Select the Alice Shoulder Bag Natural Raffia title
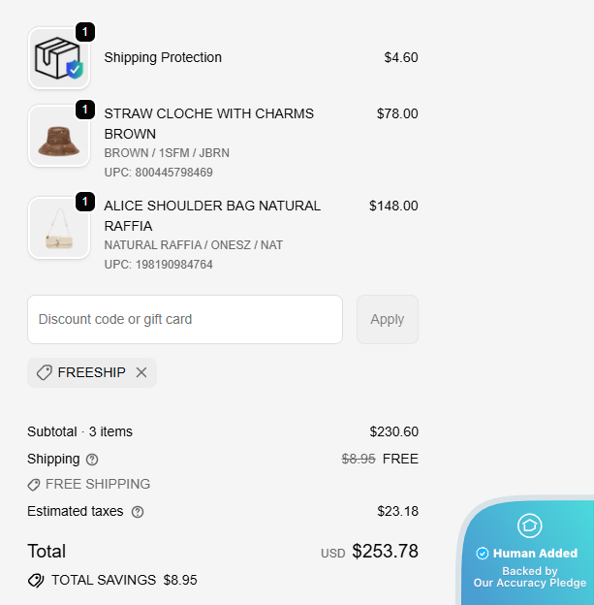Screen dimensions: 594x605 pos(212,216)
